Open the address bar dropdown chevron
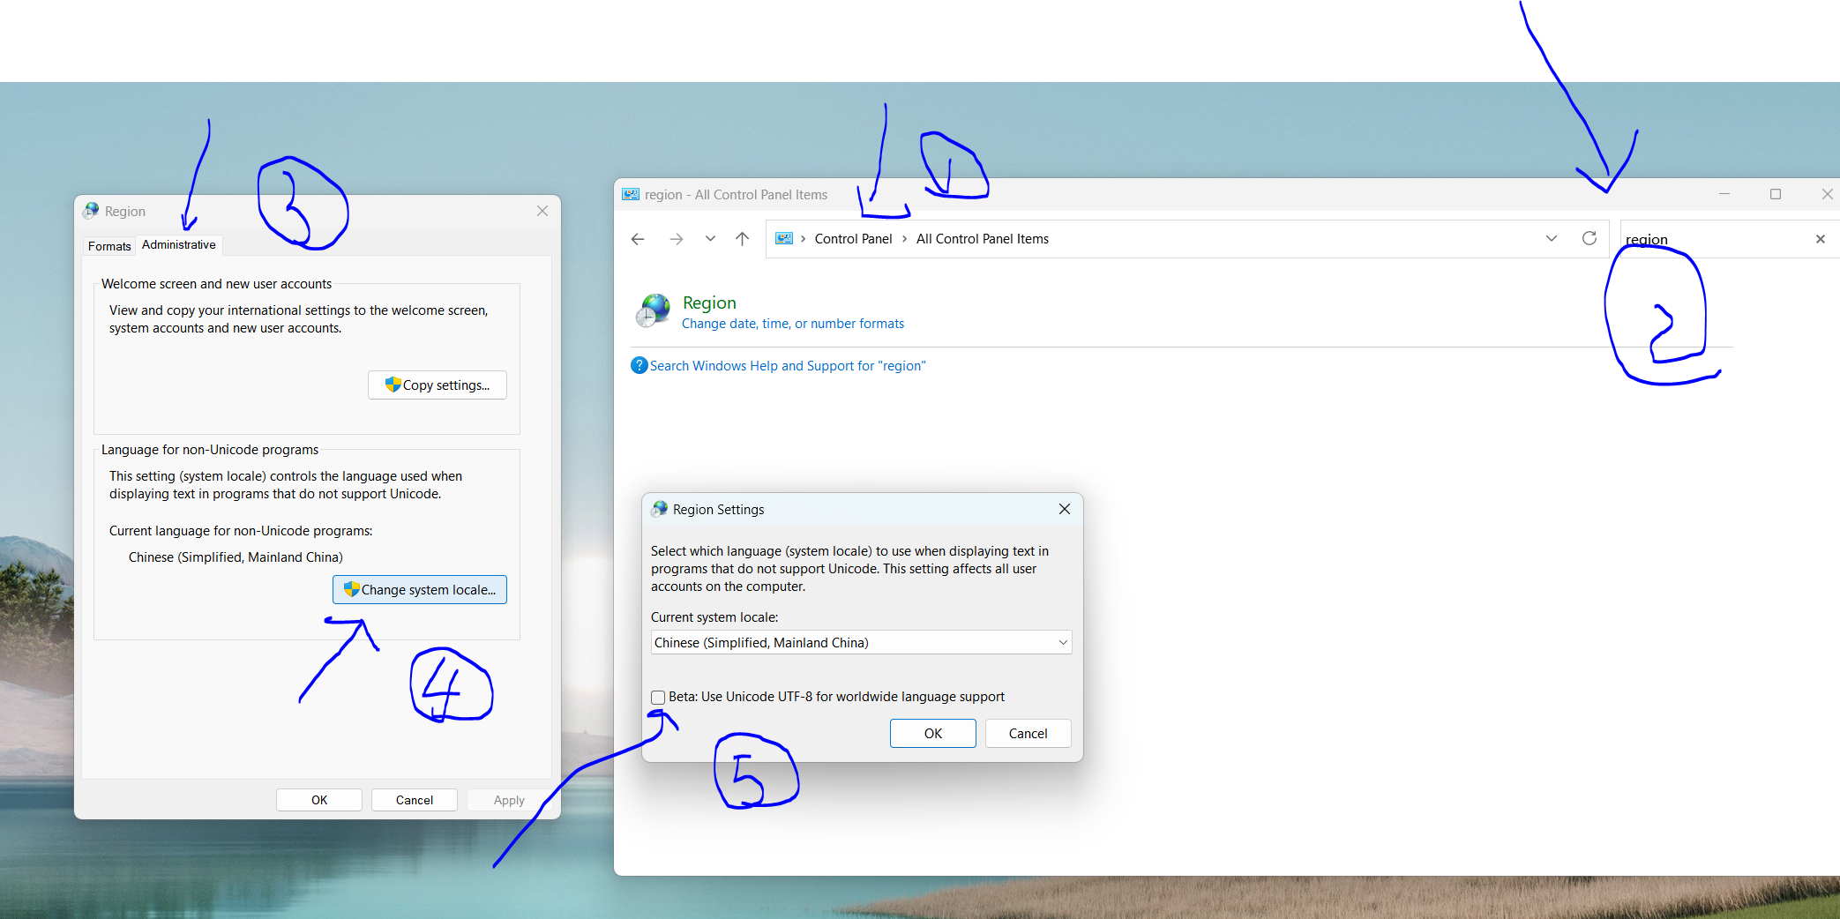 (1551, 238)
